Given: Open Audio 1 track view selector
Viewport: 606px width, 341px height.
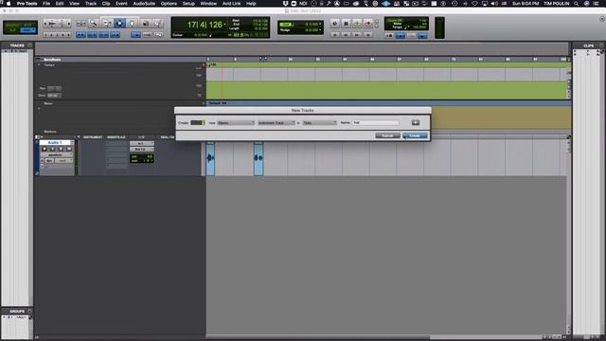Looking at the screenshot, I should [56, 155].
